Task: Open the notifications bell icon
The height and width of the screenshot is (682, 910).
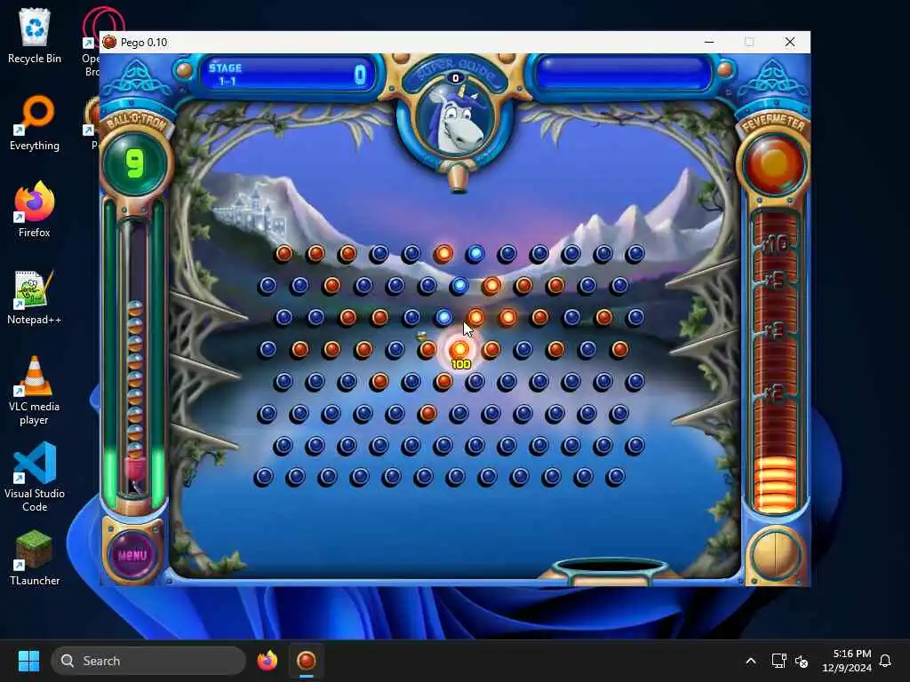Action: (x=885, y=661)
